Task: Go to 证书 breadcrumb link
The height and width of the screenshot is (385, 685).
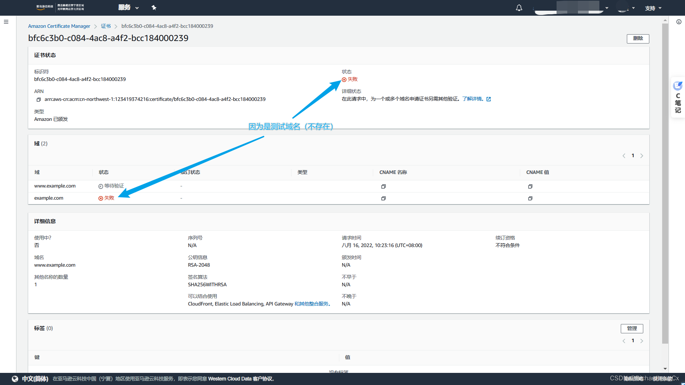Action: tap(106, 26)
